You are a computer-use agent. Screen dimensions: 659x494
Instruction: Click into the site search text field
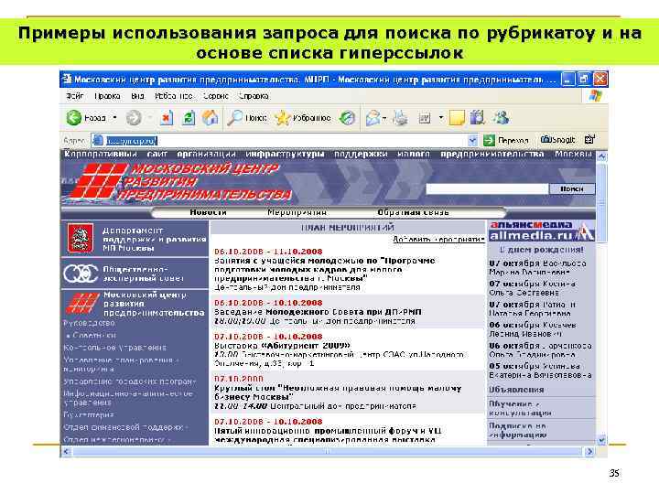pyautogui.click(x=487, y=189)
